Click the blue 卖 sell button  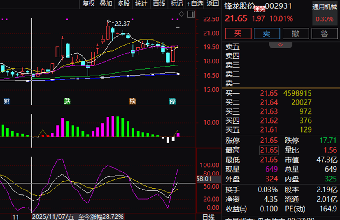tap(267, 33)
